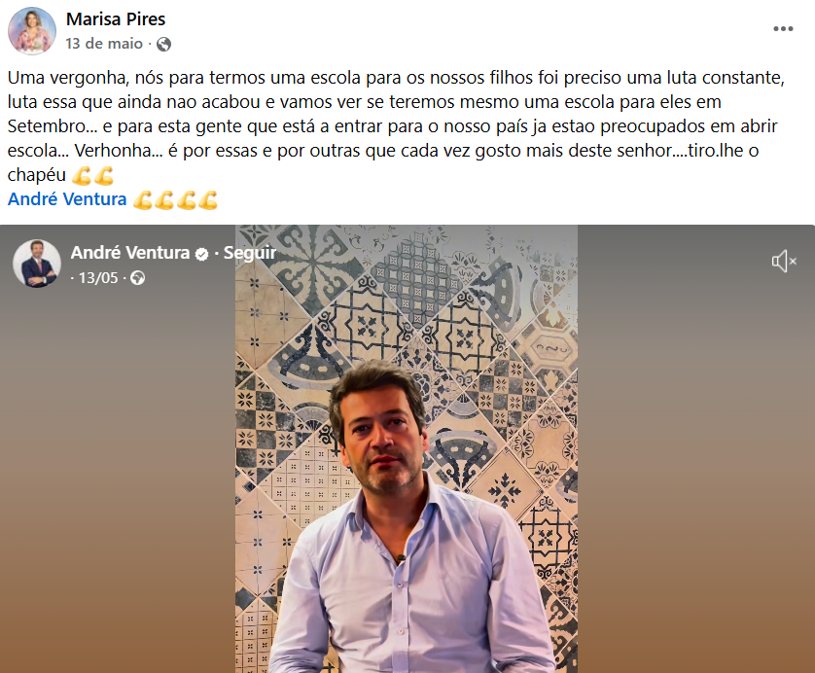Open the post via 13 de maio timestamp

click(x=104, y=44)
